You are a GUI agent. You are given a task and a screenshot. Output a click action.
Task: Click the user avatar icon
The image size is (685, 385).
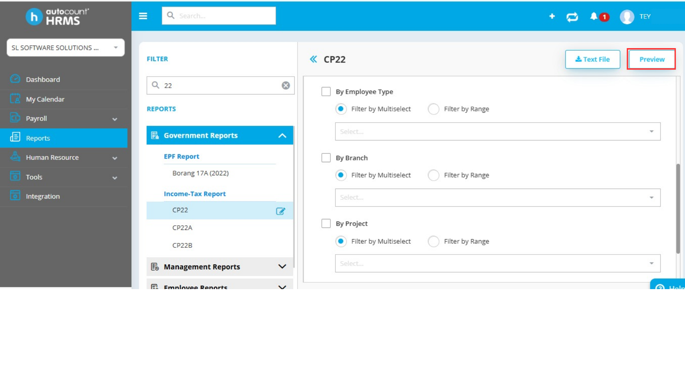627,17
